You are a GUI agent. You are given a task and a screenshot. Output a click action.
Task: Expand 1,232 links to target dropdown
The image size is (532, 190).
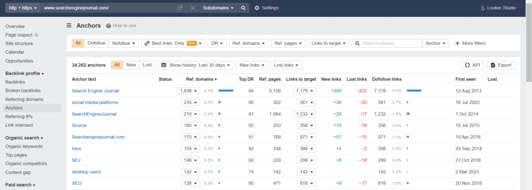(304, 114)
